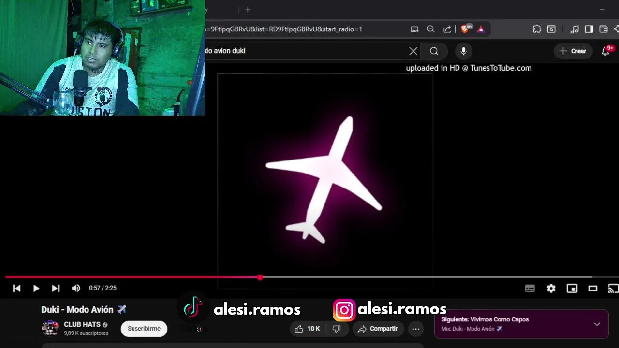Expand the Mix playlist panel chevron
This screenshot has height=348, width=619.
coord(597,324)
